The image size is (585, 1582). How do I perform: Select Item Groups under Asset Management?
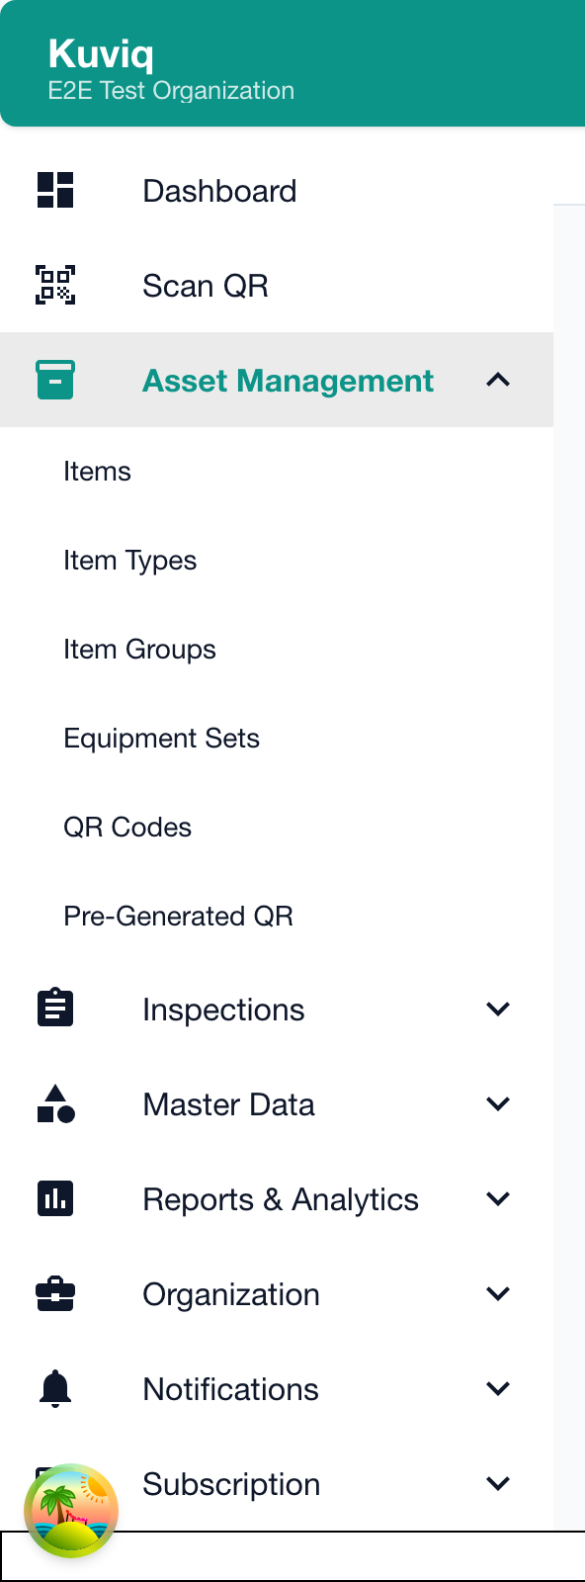tap(139, 649)
